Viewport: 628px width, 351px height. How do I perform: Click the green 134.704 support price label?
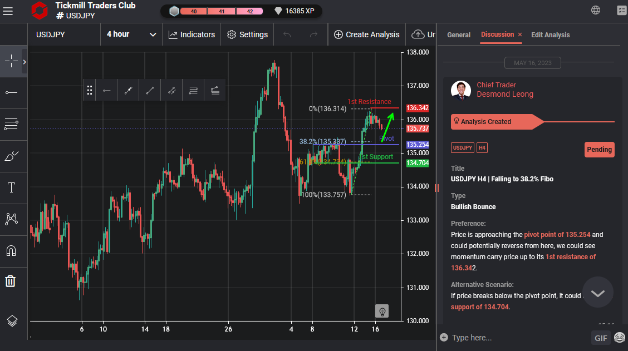[x=418, y=163]
